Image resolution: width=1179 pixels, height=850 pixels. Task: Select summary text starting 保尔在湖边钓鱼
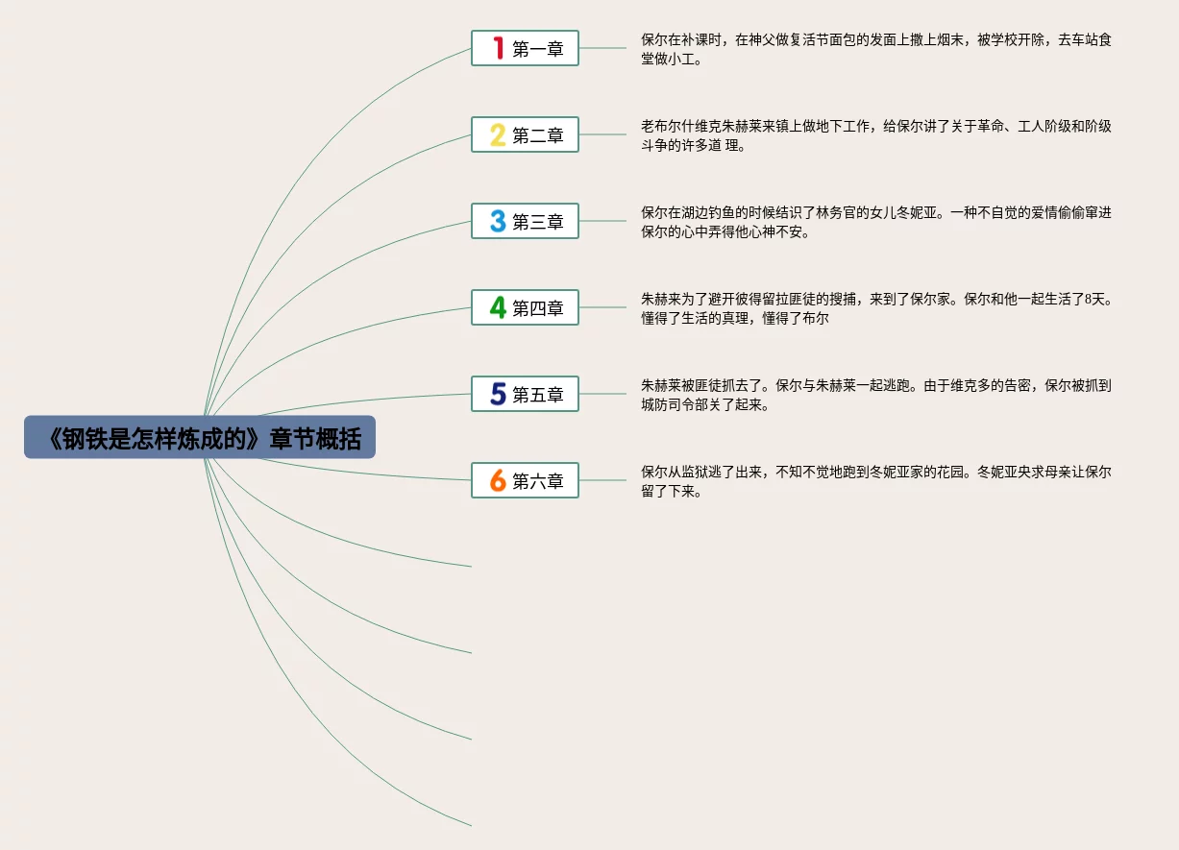pyautogui.click(x=876, y=222)
